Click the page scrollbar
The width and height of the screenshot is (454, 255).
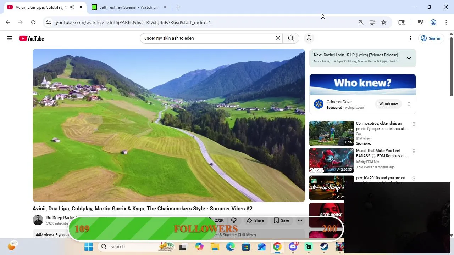[451, 66]
